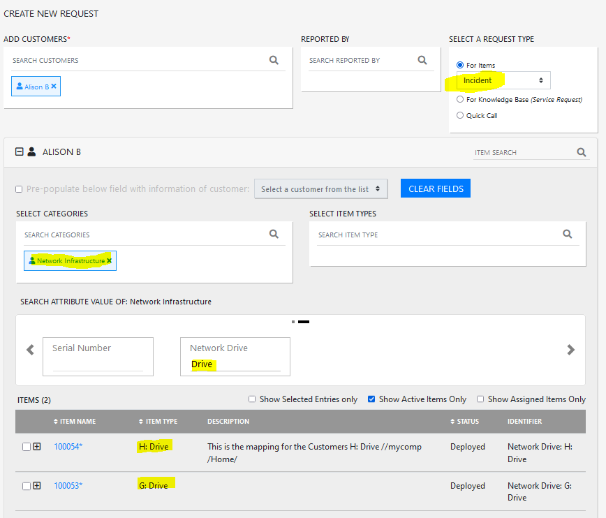This screenshot has width=606, height=518.
Task: Select the For Items radio button
Action: tap(460, 65)
